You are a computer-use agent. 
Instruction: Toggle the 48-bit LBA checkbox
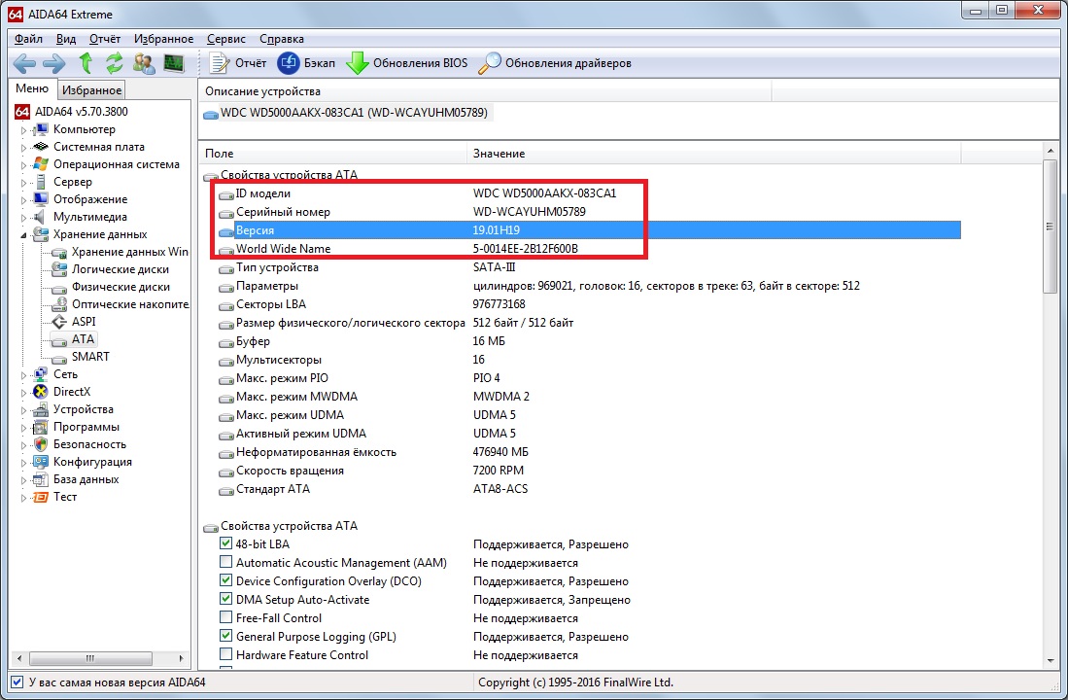[226, 544]
